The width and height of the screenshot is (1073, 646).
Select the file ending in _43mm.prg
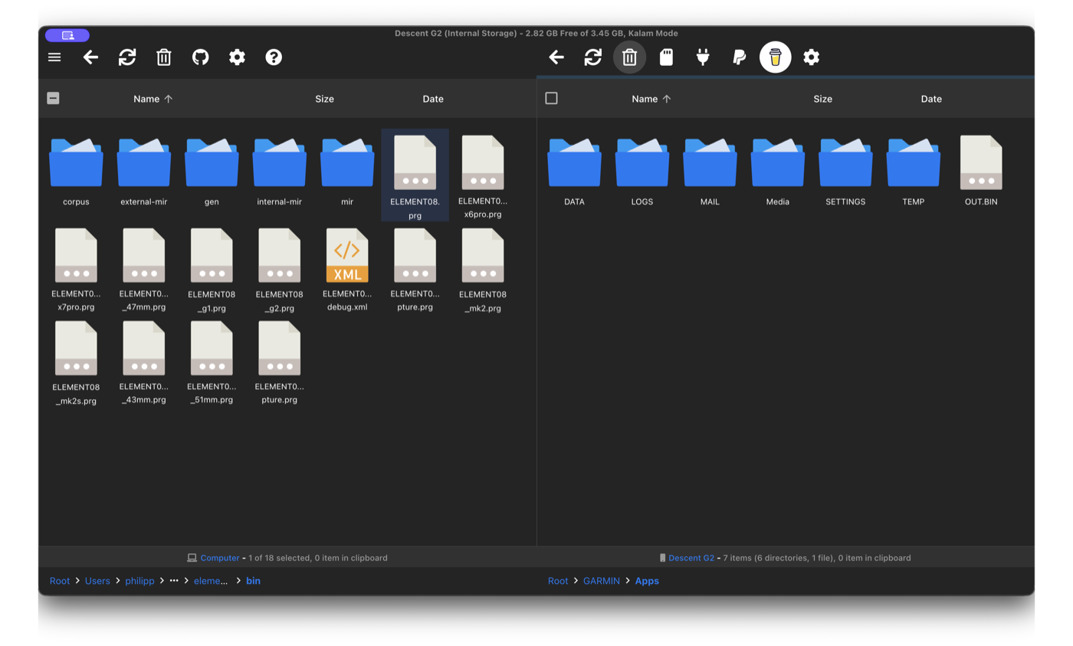click(x=144, y=362)
